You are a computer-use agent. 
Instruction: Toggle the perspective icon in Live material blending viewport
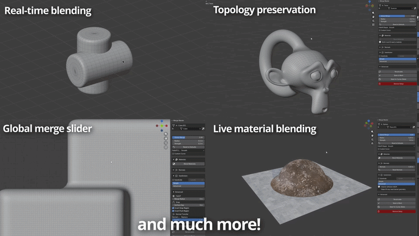[x=372, y=143]
